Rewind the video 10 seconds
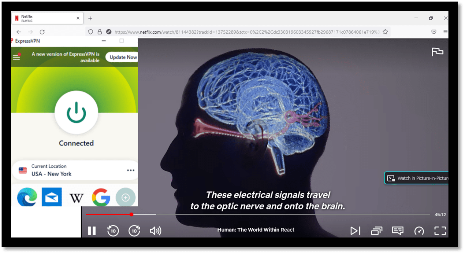The width and height of the screenshot is (465, 254). tap(113, 231)
